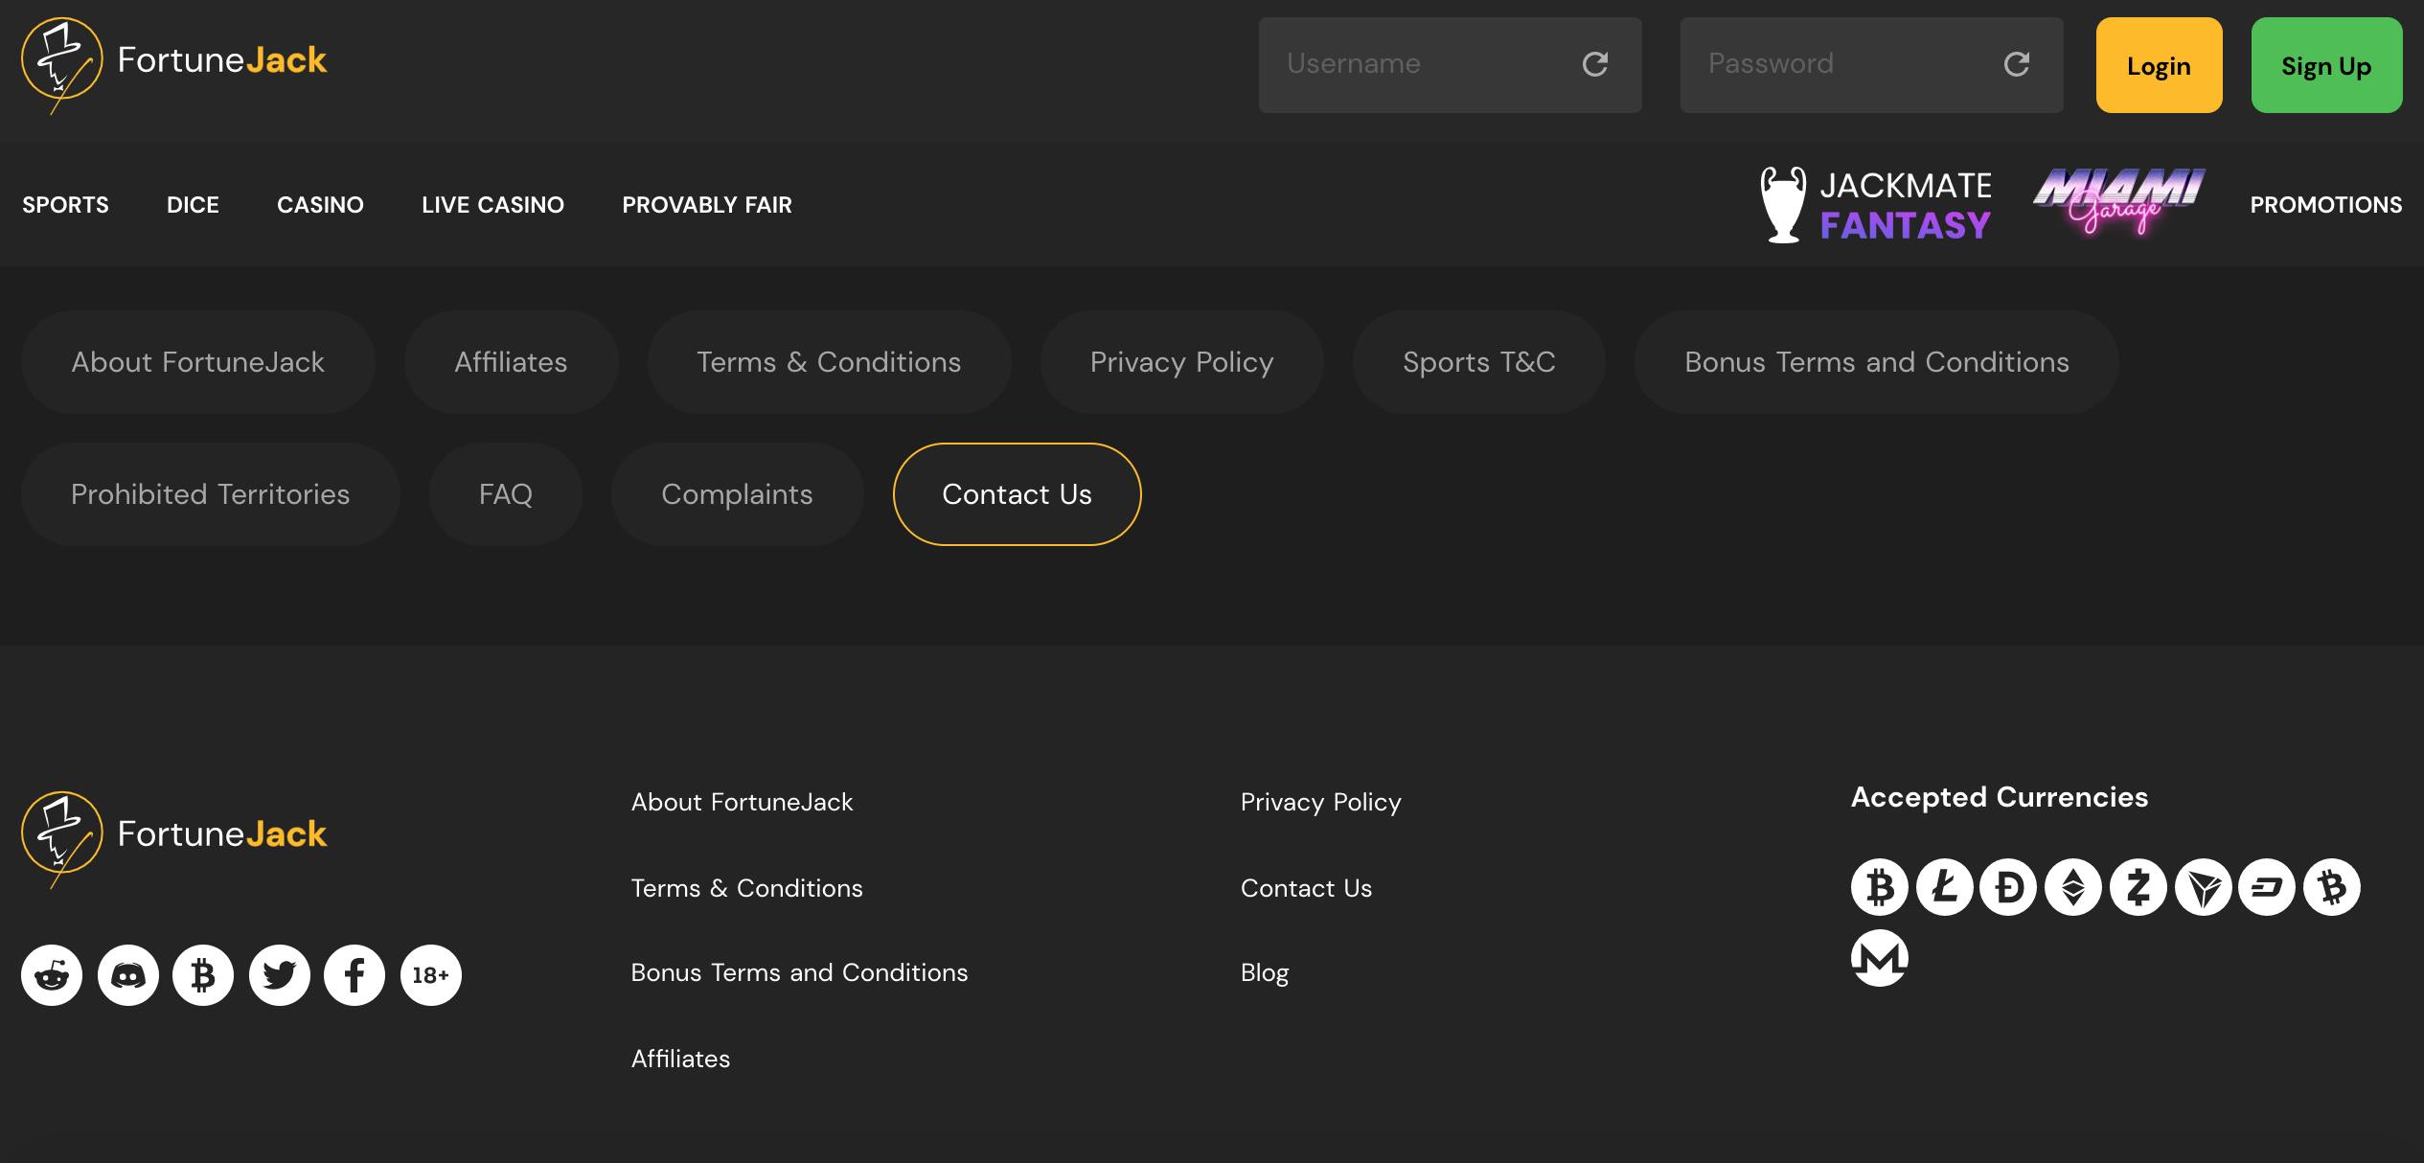Open the Miami Garage neon logo
Image resolution: width=2424 pixels, height=1163 pixels.
coord(2119,201)
